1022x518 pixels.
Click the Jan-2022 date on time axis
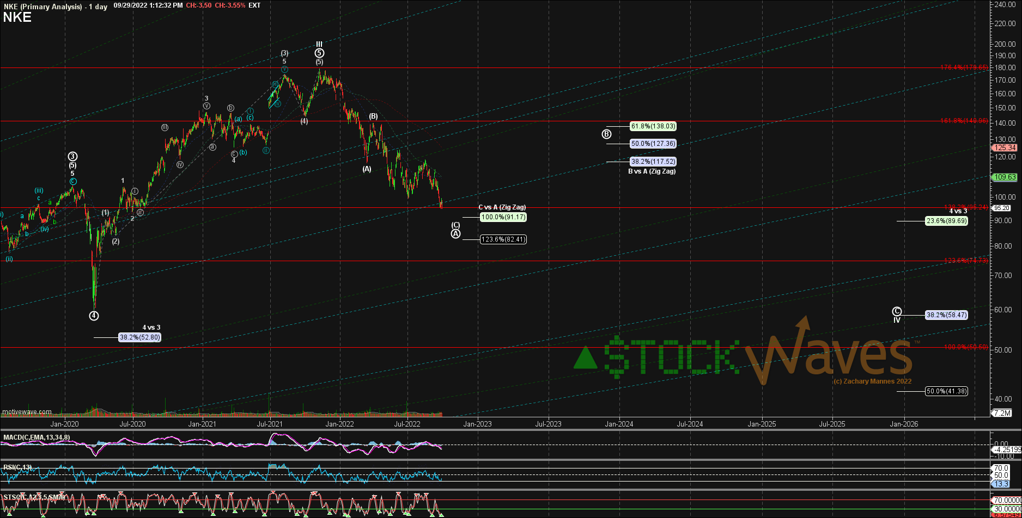click(x=339, y=424)
